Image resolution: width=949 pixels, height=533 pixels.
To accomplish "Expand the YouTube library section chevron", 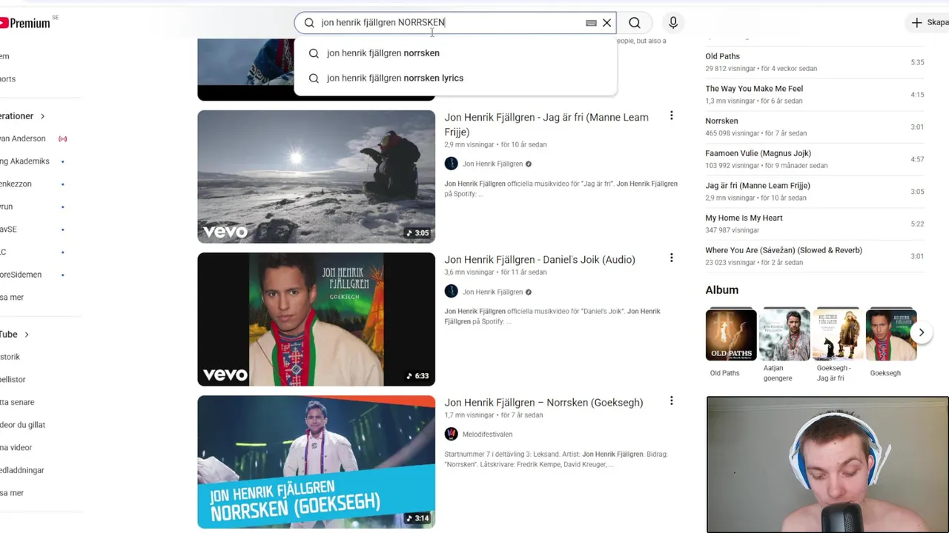I will (x=27, y=335).
